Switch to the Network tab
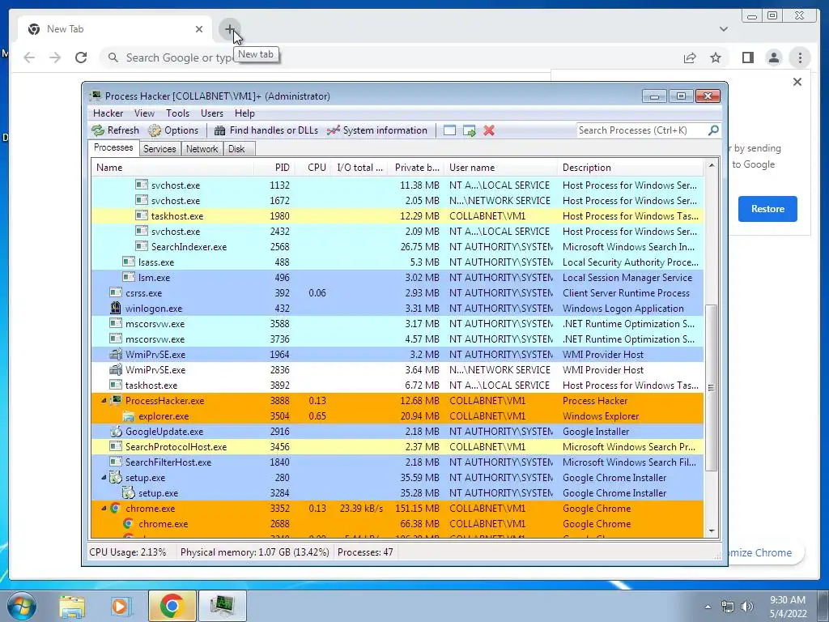The height and width of the screenshot is (622, 829). click(x=202, y=149)
